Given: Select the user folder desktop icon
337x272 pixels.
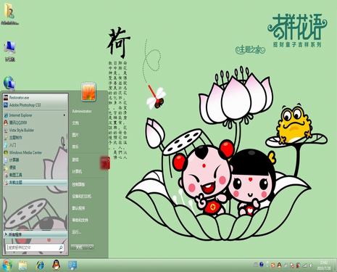Looking at the screenshot, I should point(9,14).
